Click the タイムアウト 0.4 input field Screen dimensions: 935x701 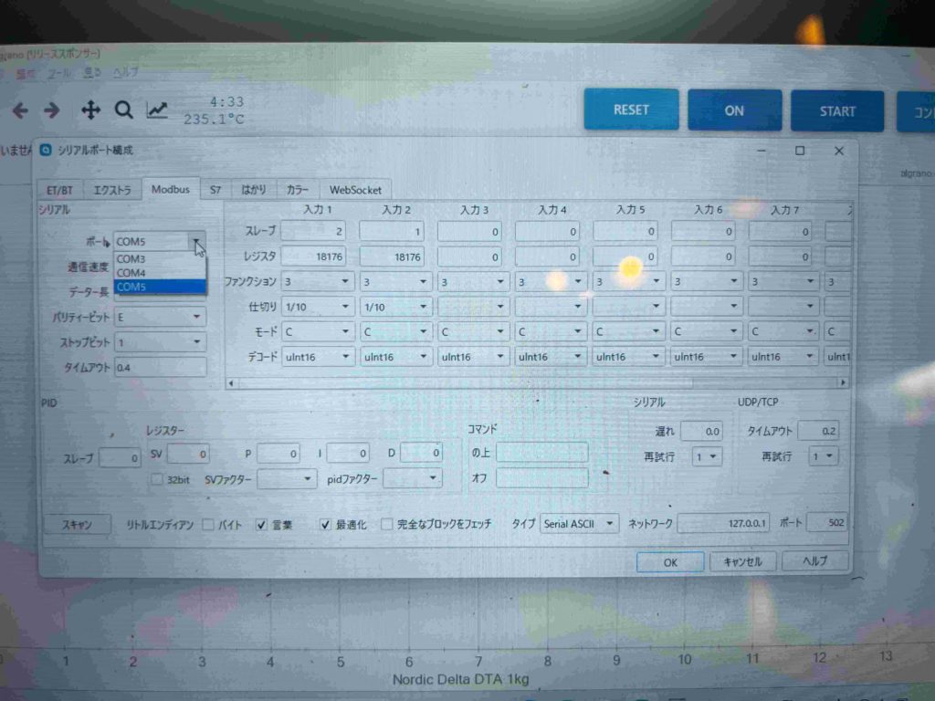[x=160, y=367]
